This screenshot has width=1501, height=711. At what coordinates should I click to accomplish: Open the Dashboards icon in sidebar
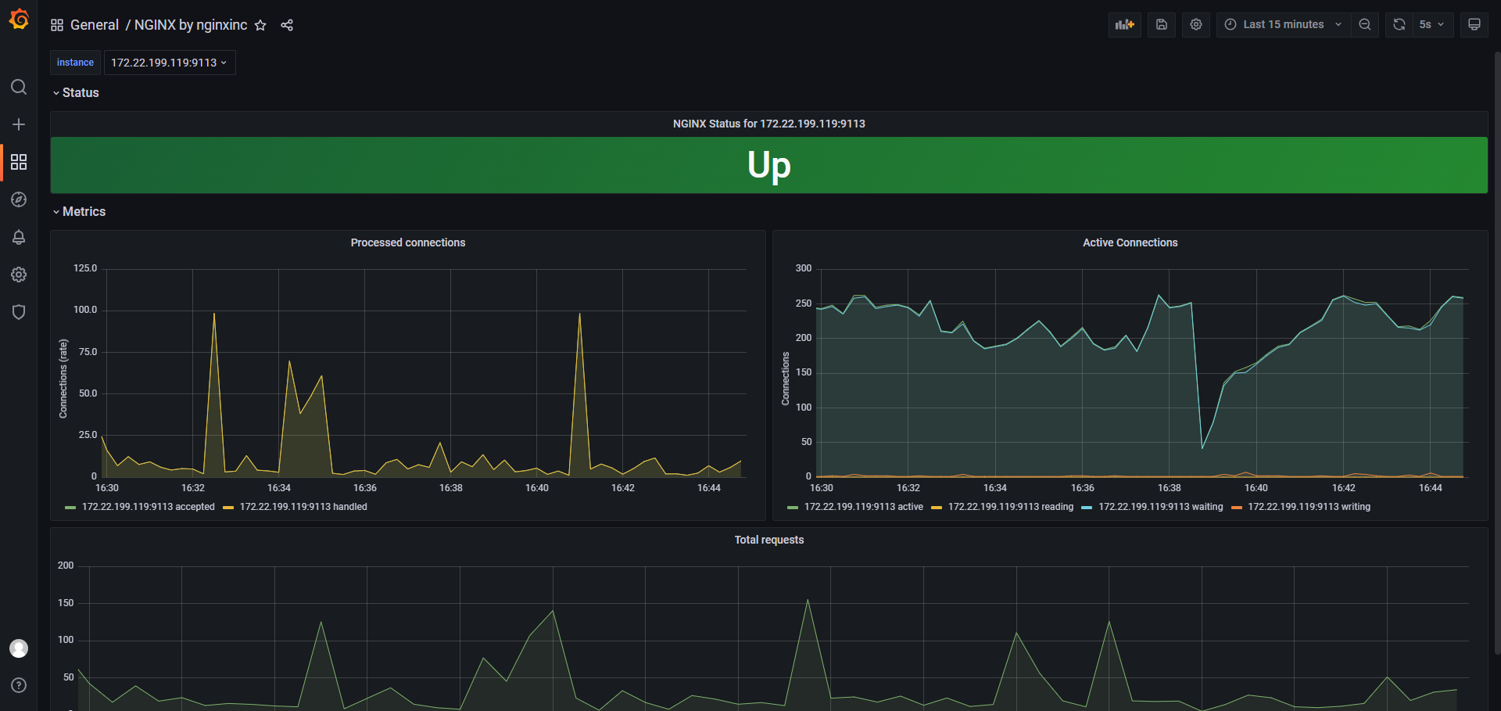point(19,162)
